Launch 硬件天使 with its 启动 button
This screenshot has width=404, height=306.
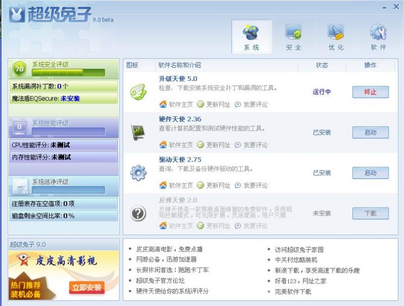click(x=370, y=133)
